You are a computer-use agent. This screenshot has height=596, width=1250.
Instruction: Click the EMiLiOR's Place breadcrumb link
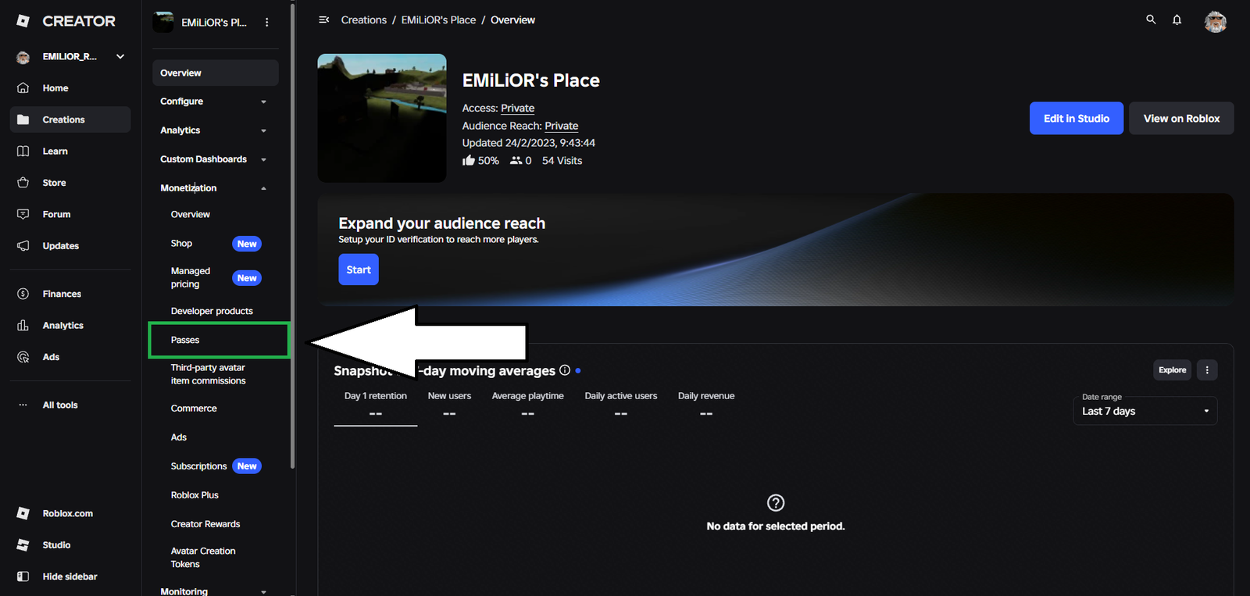point(438,20)
